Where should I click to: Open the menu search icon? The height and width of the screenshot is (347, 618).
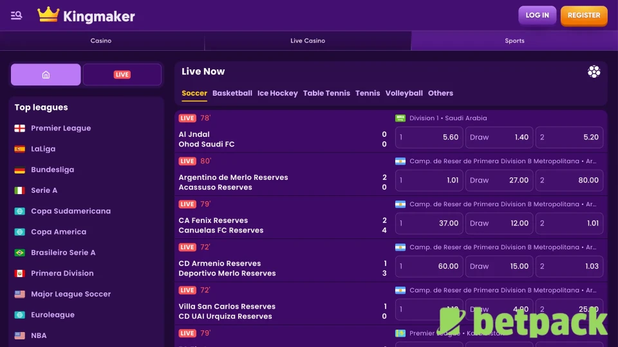17,15
